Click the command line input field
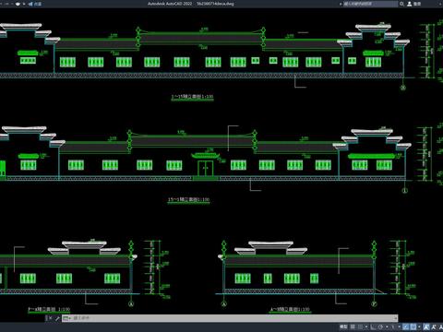Screen dimensions: 443x332 click(x=234, y=318)
